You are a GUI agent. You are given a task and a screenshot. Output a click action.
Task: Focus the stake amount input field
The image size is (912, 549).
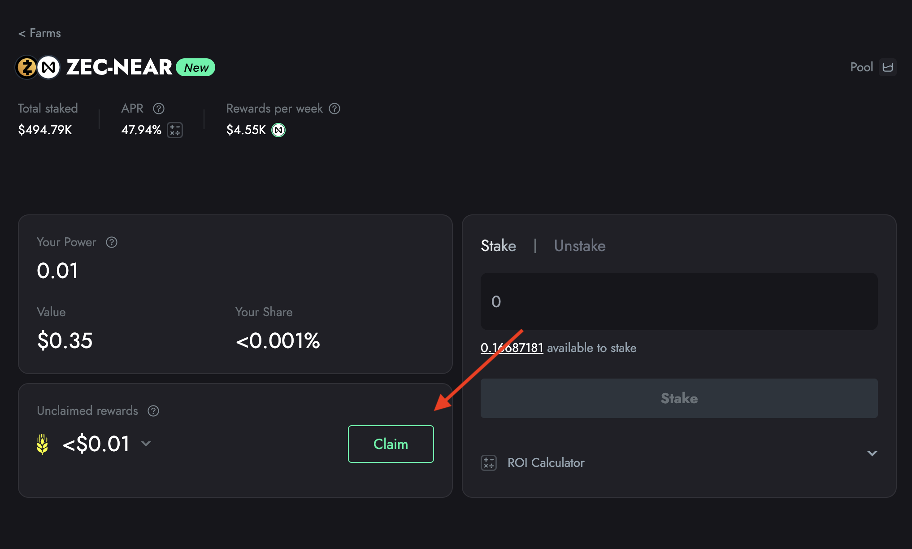pos(679,301)
